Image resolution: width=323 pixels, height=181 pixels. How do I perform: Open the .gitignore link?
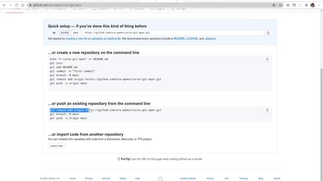pyautogui.click(x=210, y=39)
